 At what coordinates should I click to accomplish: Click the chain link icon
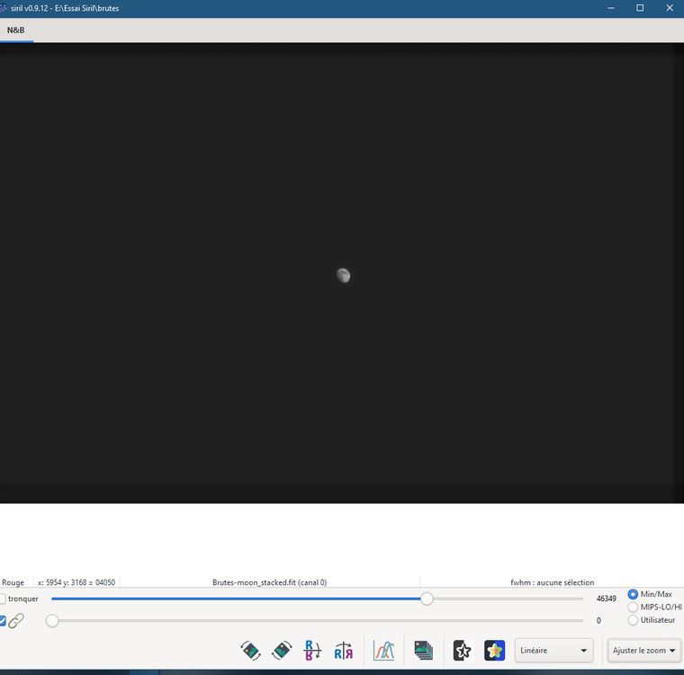[x=16, y=620]
